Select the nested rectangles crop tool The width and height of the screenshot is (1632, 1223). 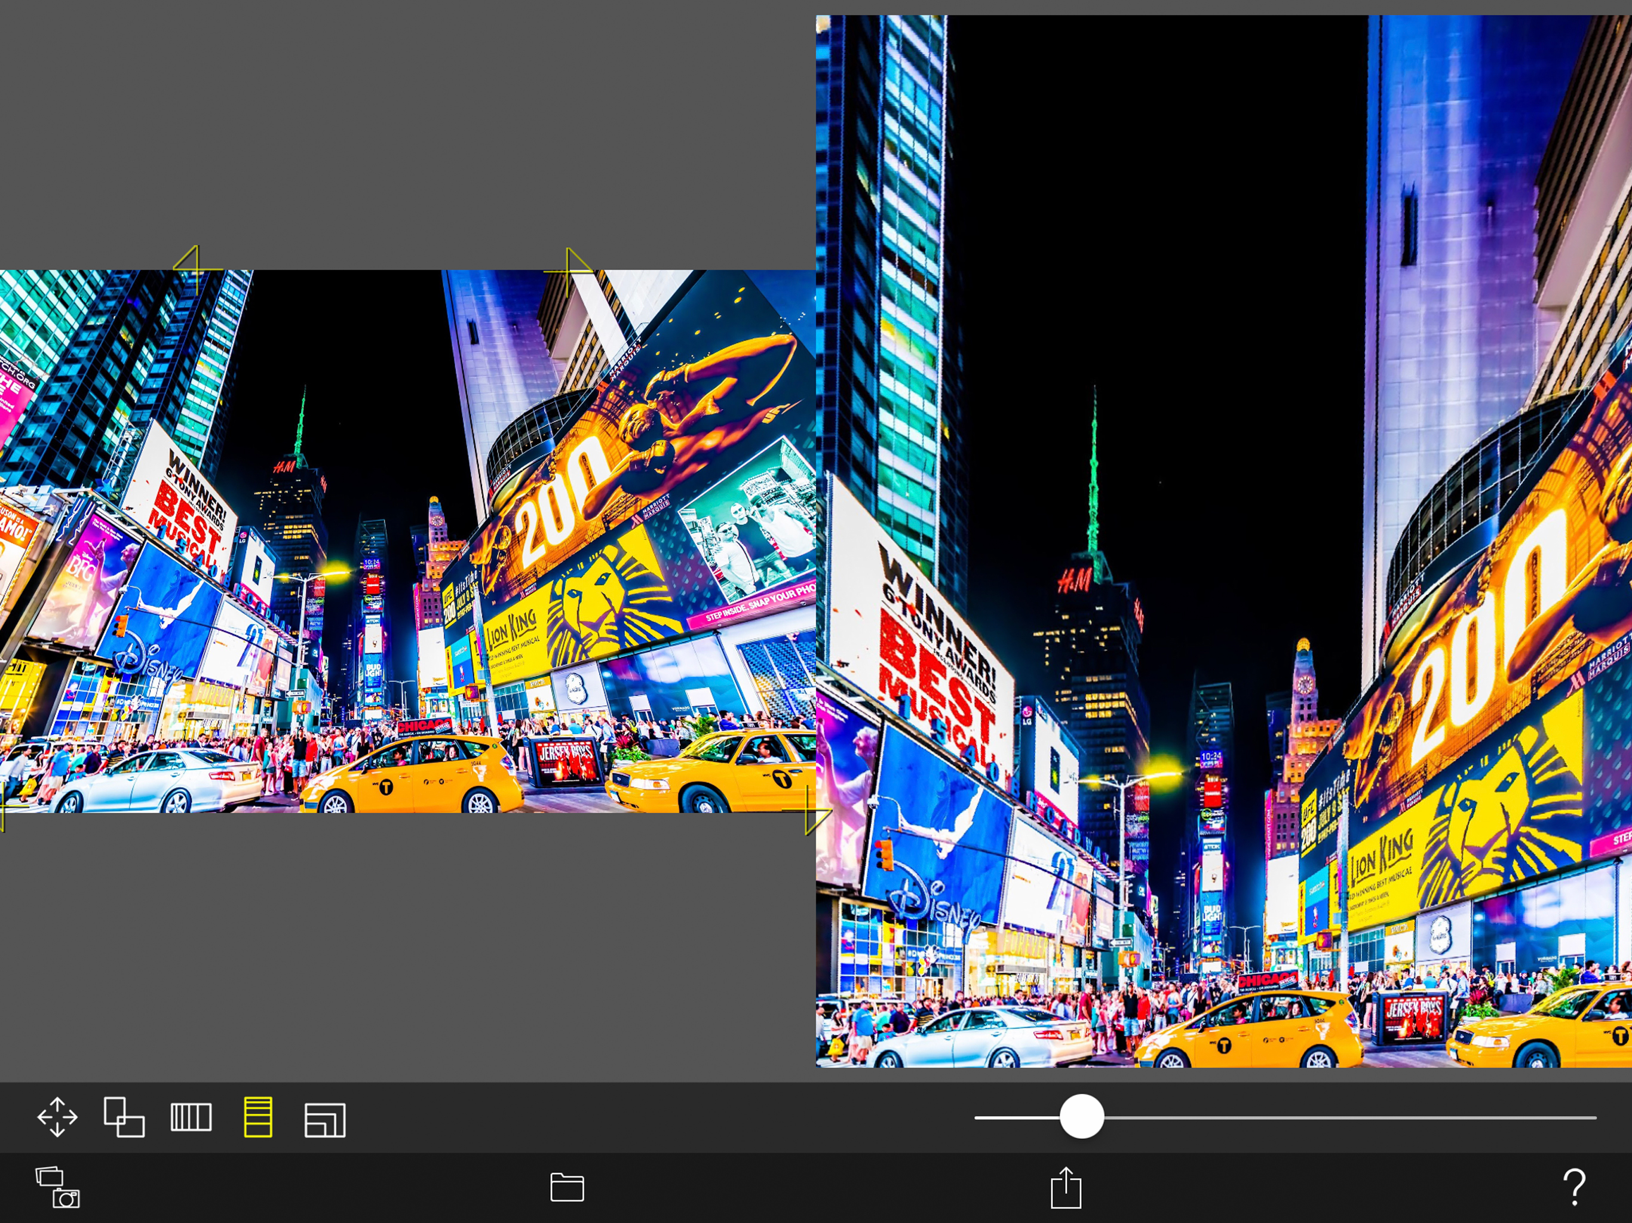point(324,1119)
